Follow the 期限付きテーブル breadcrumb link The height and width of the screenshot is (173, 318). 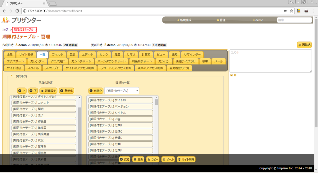click(x=24, y=29)
